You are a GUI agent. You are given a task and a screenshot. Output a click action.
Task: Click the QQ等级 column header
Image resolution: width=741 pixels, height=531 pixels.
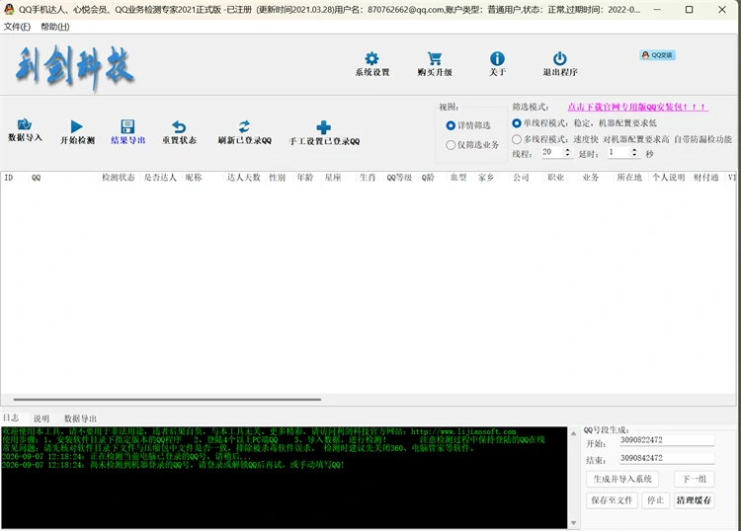click(x=399, y=178)
